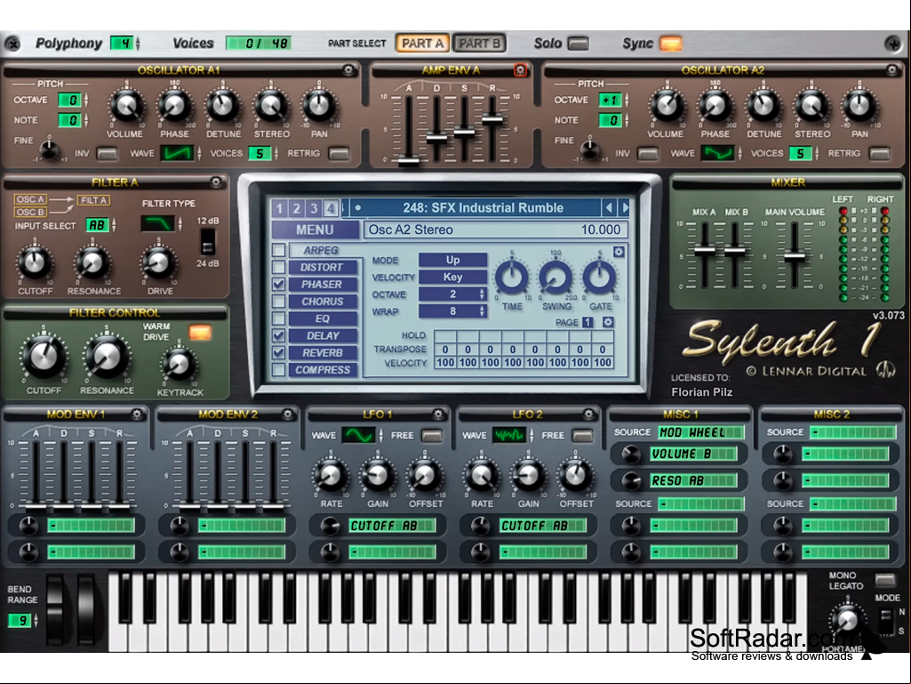Image resolution: width=911 pixels, height=684 pixels.
Task: Open LFO 1 CUTOFF AB destination selector
Action: point(392,526)
